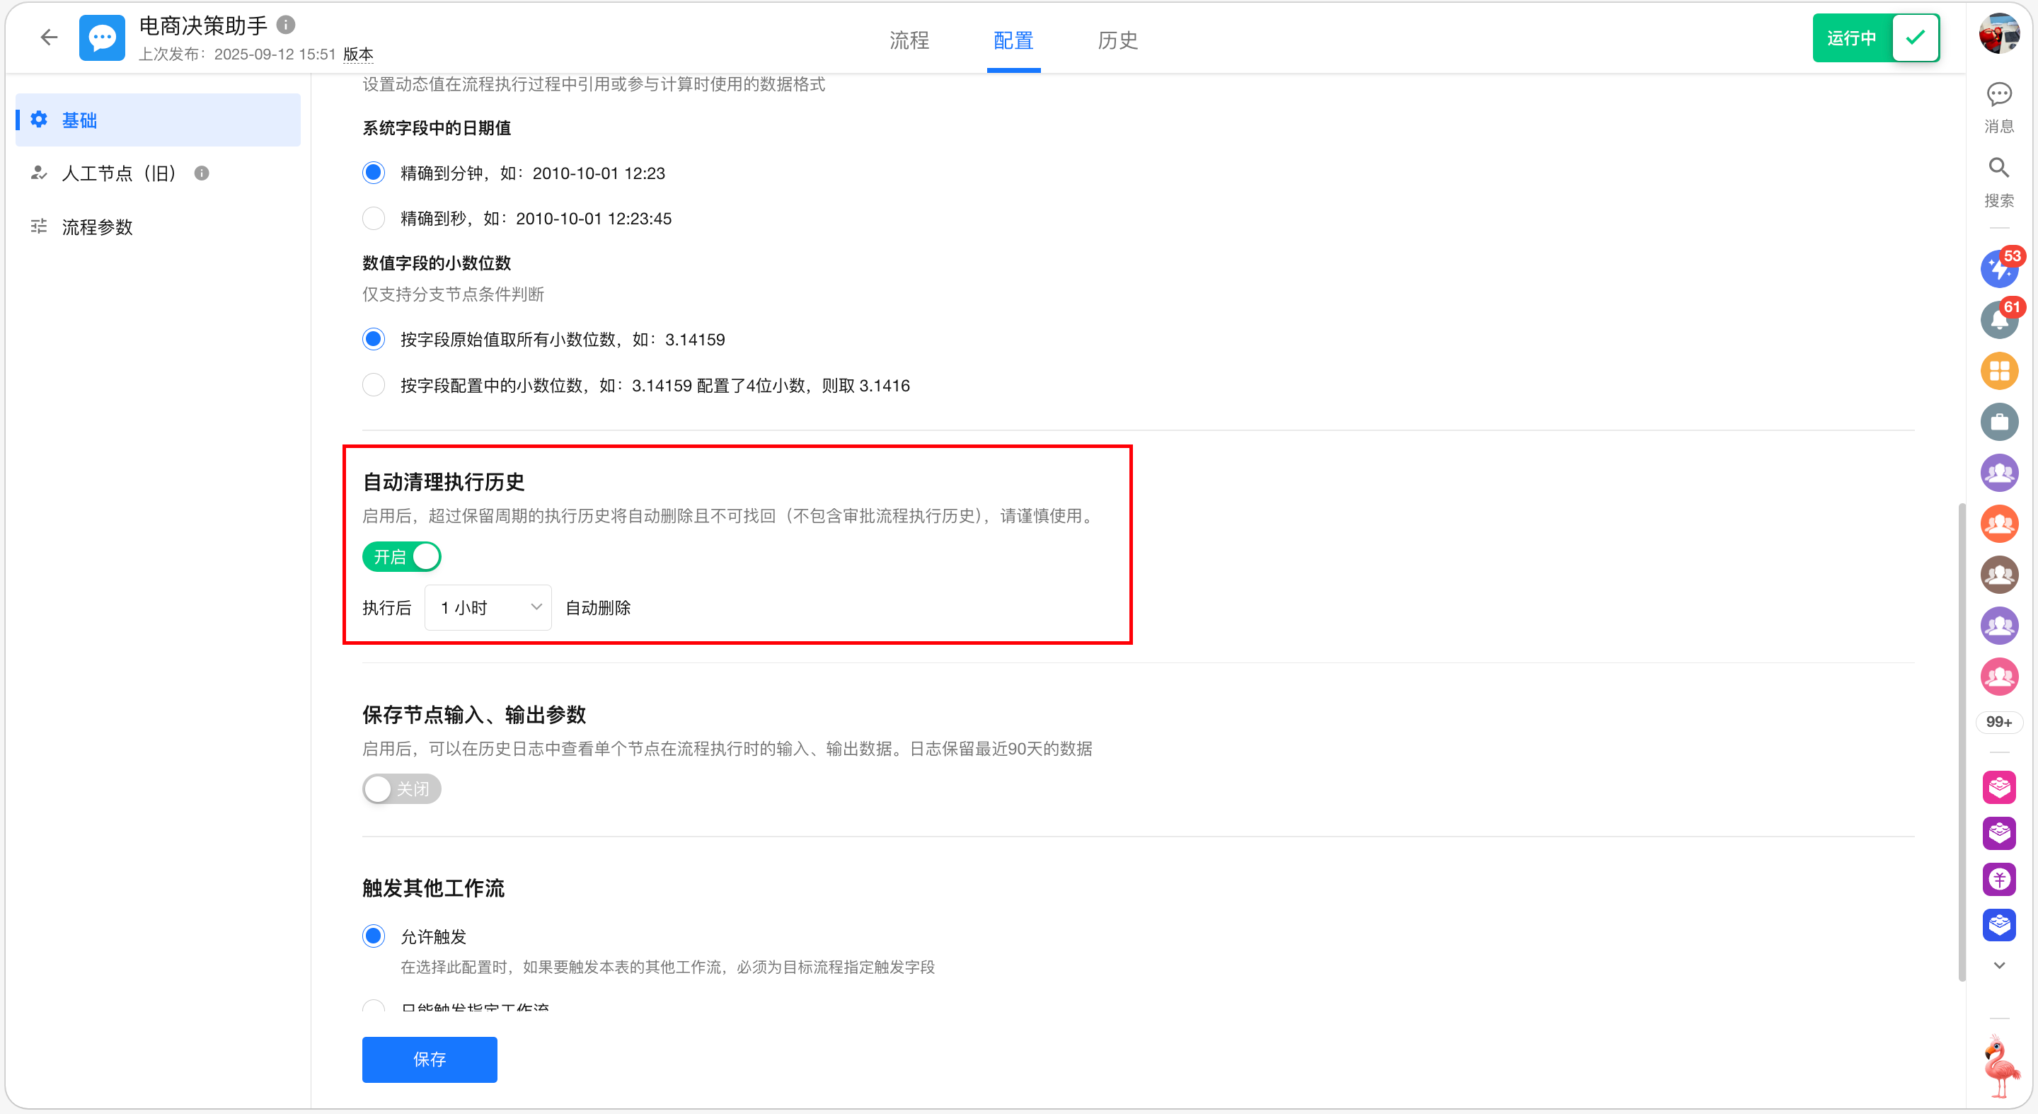Click the orange grid apps icon
The width and height of the screenshot is (2038, 1114).
tap(1998, 371)
